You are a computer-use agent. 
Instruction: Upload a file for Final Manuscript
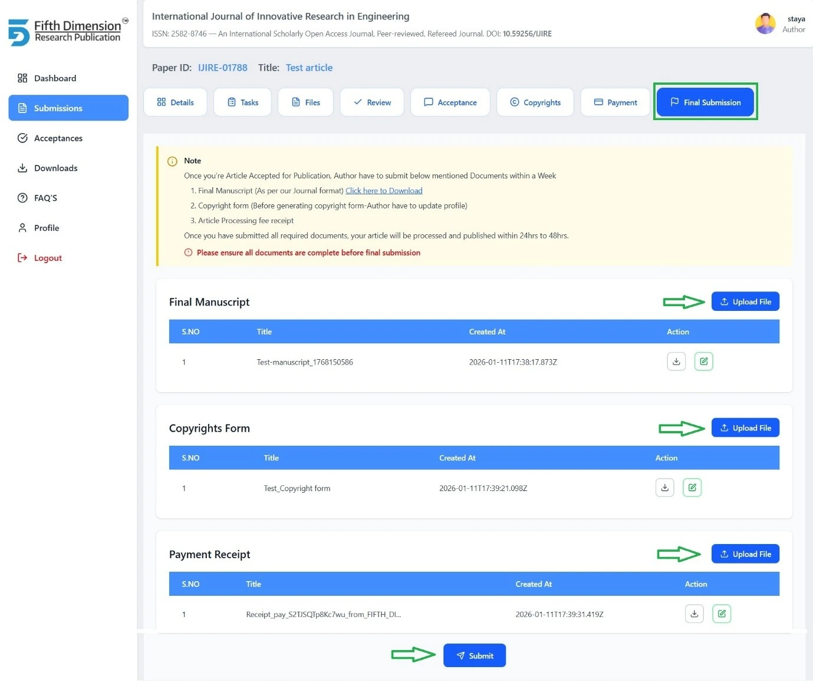pos(745,301)
